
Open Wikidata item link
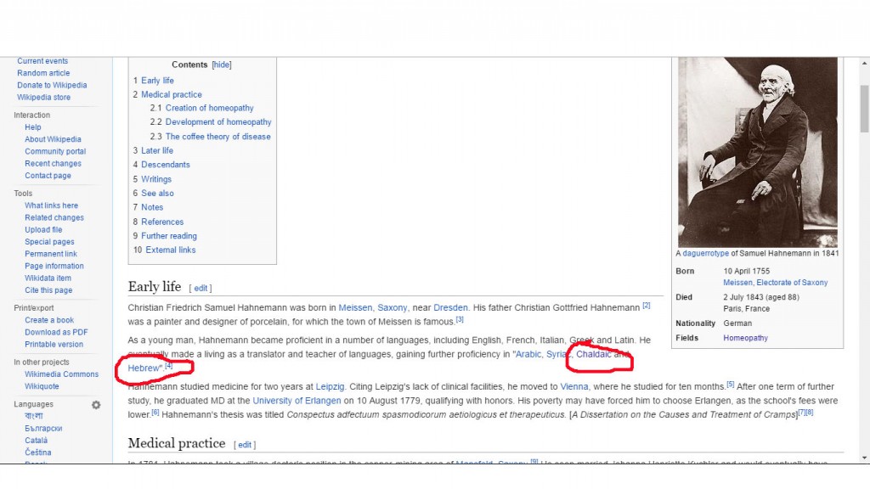[48, 278]
